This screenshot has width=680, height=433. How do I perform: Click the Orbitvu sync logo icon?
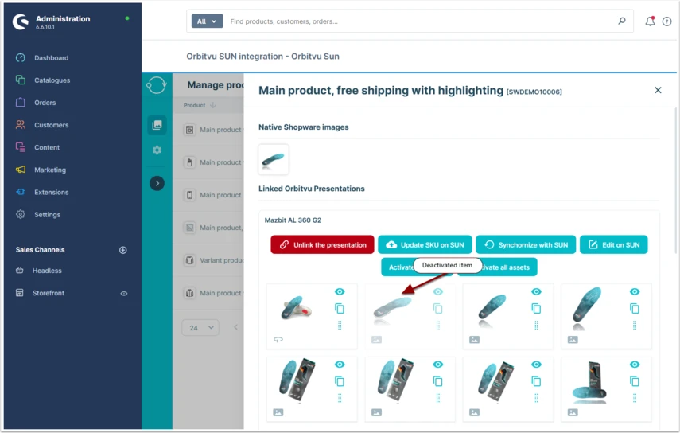click(x=157, y=84)
